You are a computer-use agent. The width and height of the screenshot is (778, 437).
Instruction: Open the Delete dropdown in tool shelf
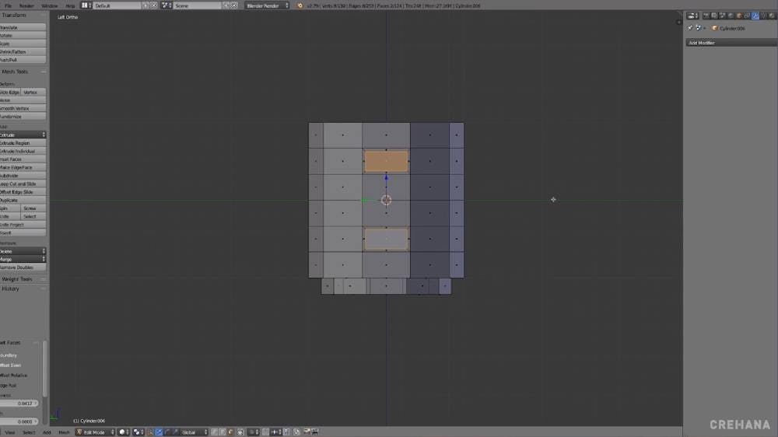pos(23,251)
